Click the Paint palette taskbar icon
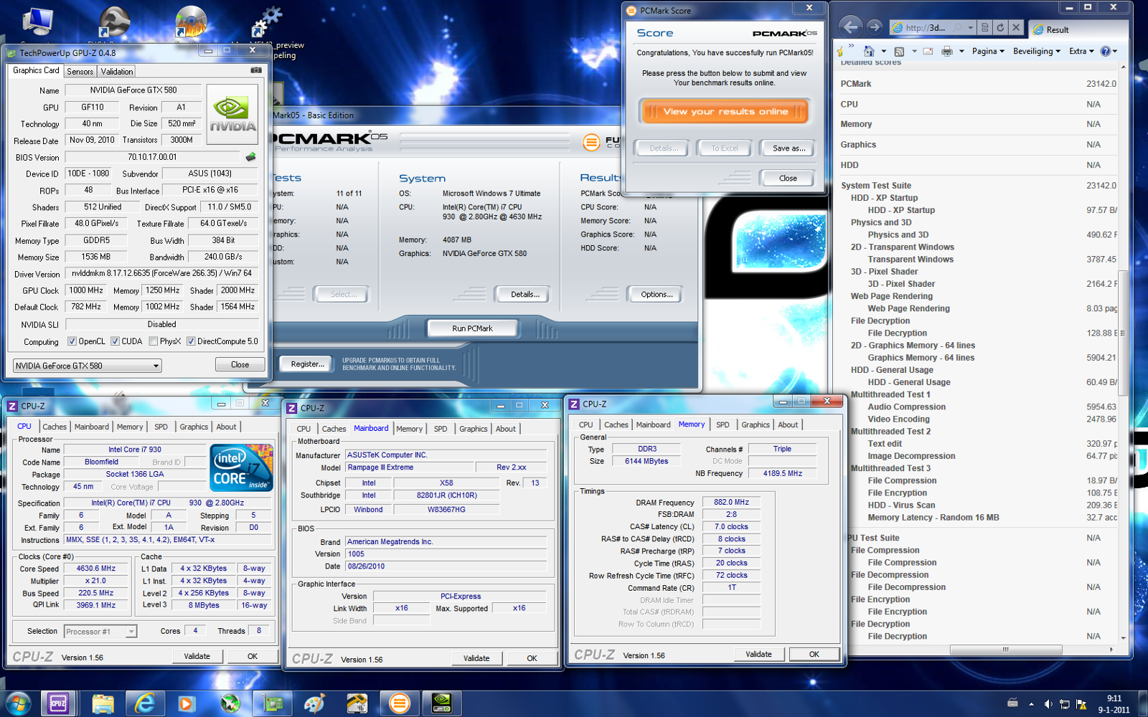1148x717 pixels. pyautogui.click(x=314, y=703)
